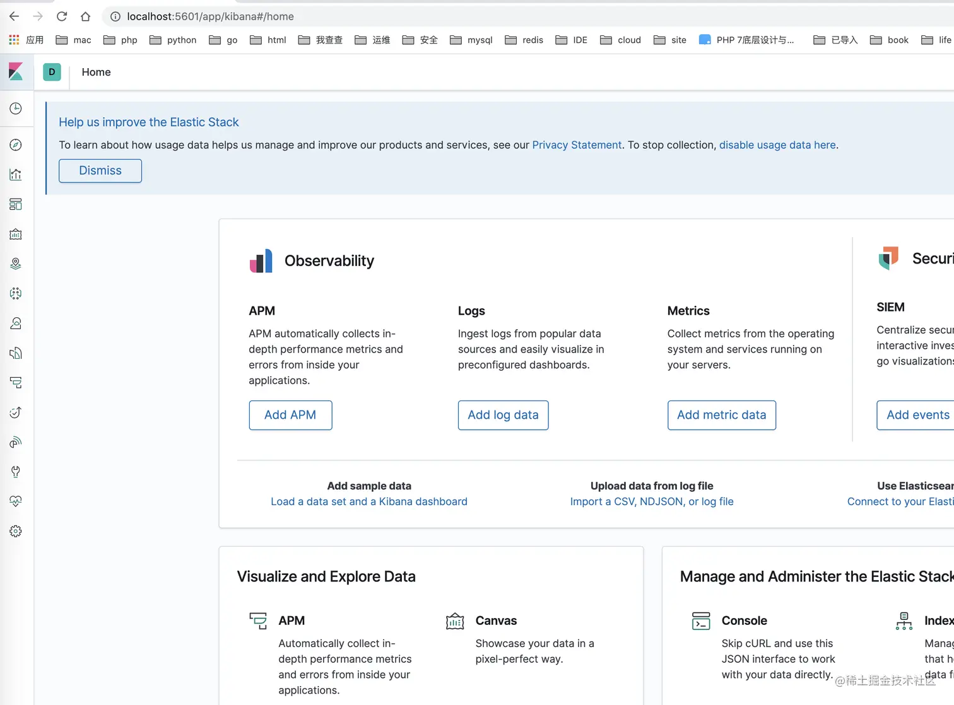Screen dimensions: 954x705
Task: Click APM icon under Visualize and Explore Data
Action: pos(258,621)
